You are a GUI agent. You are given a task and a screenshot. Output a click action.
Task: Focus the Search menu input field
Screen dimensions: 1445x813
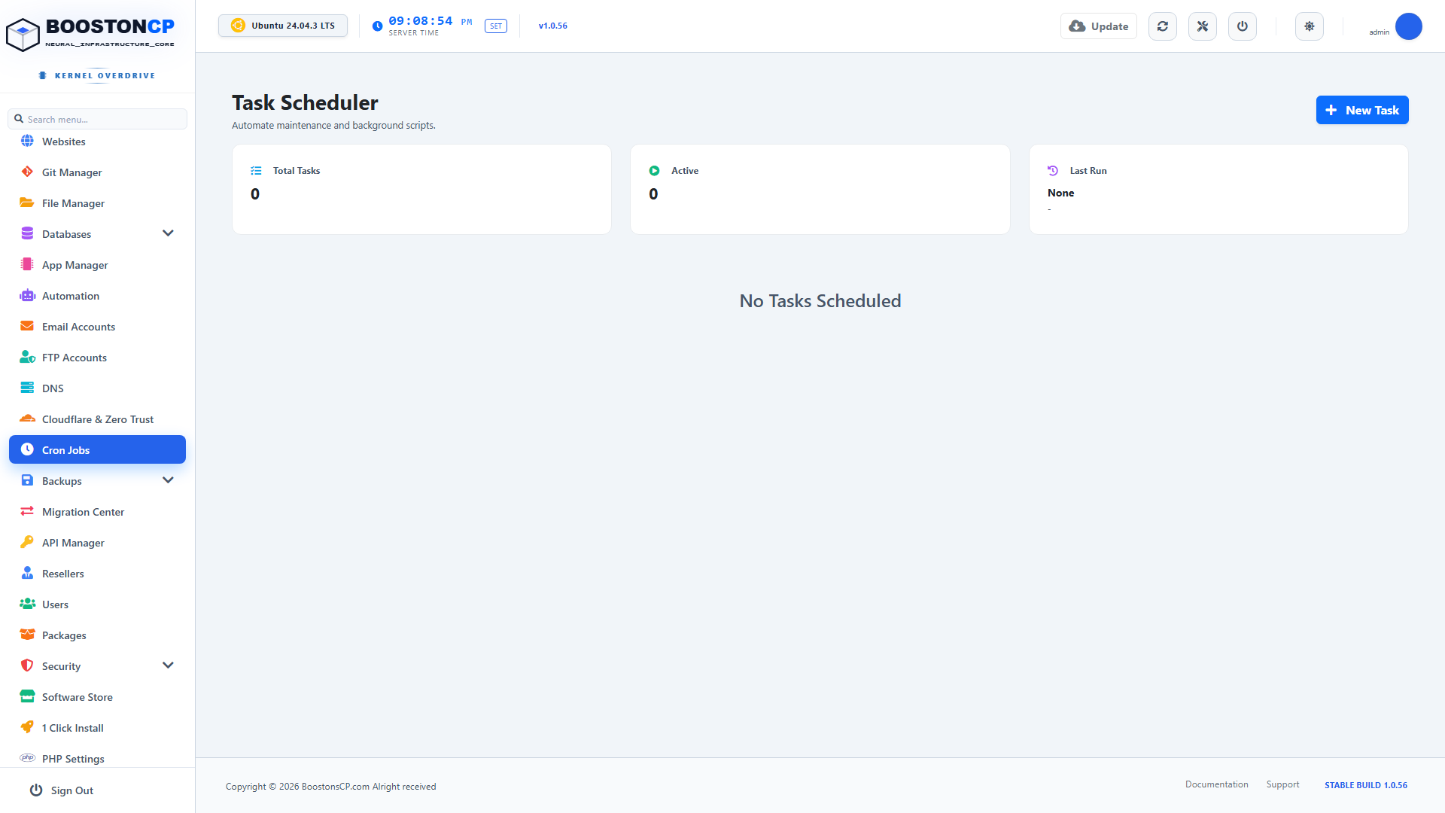97,119
